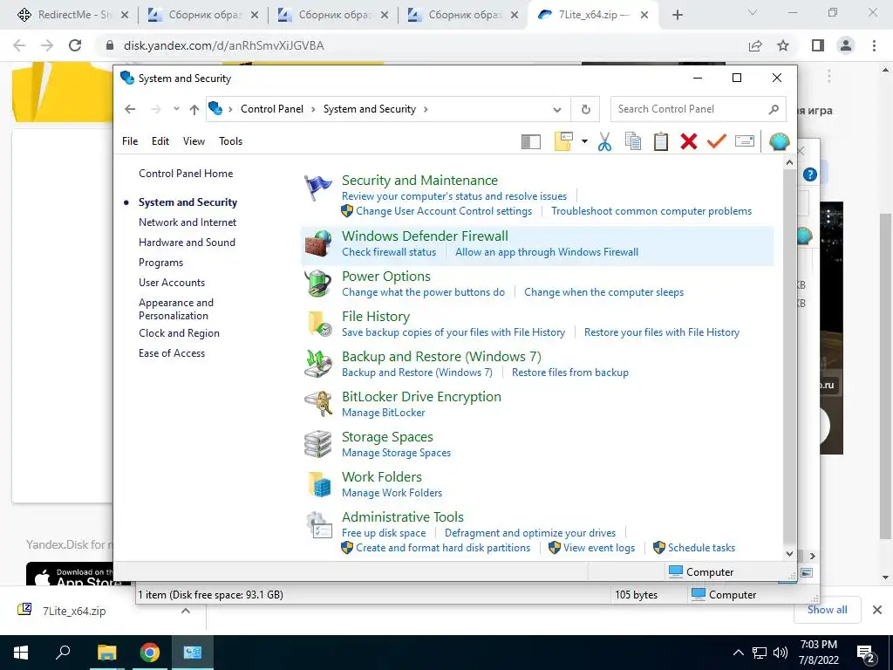Open the Tools menu
Screen dimensions: 893x670
tap(230, 141)
